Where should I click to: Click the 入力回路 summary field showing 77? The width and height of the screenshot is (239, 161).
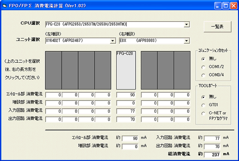212,138
